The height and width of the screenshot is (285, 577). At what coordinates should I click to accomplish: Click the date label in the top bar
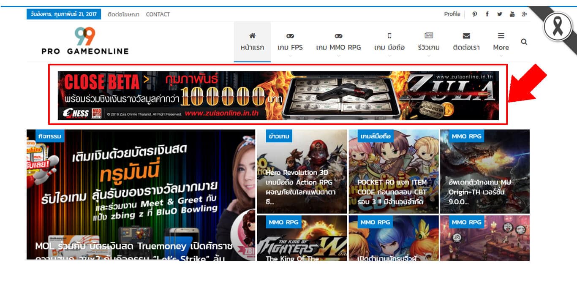coord(64,14)
